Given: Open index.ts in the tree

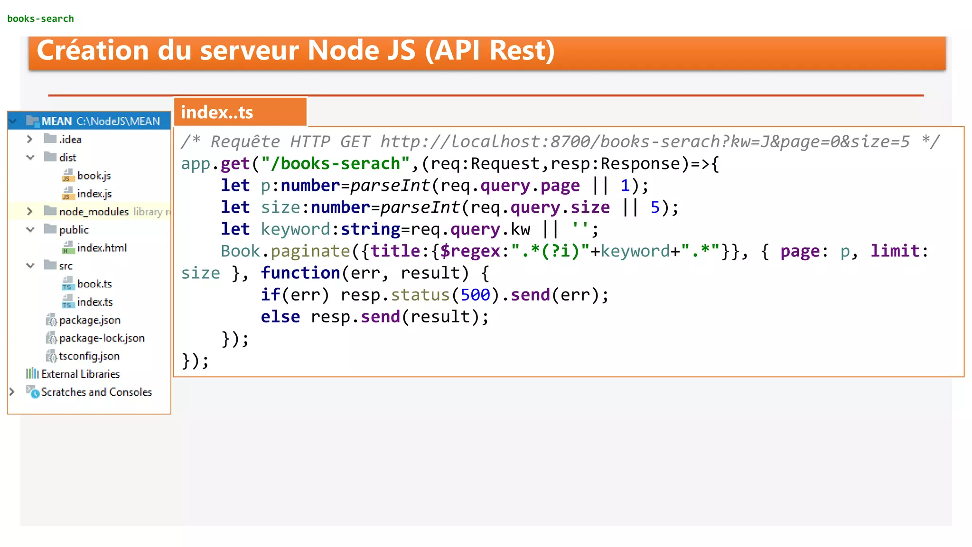Looking at the screenshot, I should click(x=95, y=302).
